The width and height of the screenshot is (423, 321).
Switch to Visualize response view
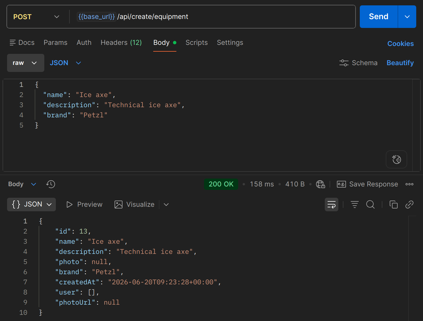tap(135, 205)
